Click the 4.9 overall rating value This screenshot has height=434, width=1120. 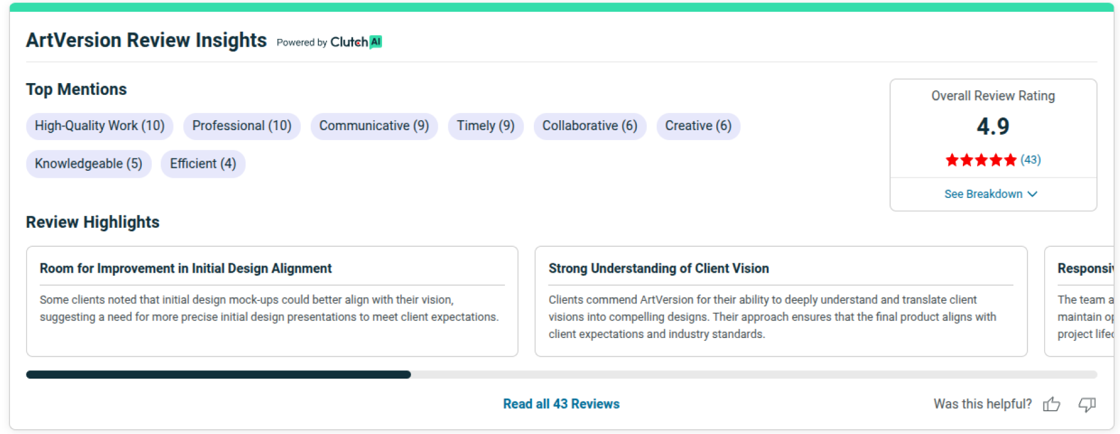993,126
